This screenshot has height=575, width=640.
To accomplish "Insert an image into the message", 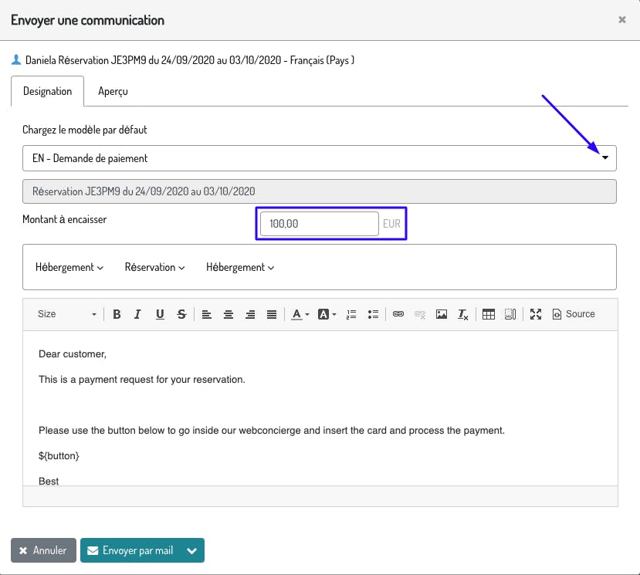I will click(442, 314).
